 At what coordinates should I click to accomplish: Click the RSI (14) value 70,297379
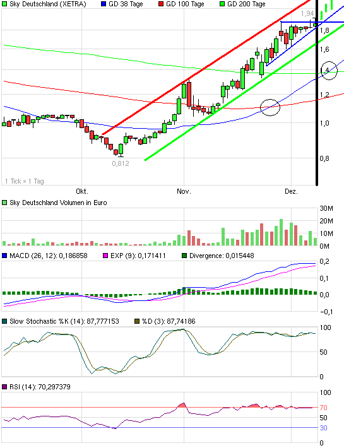(x=54, y=387)
